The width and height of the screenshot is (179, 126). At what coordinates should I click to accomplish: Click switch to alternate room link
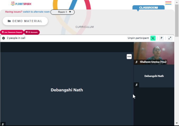point(36,12)
